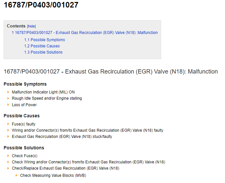This screenshot has height=183, width=225.
Task: Jump to 1.3 Possible Solutions
Action: (43, 52)
